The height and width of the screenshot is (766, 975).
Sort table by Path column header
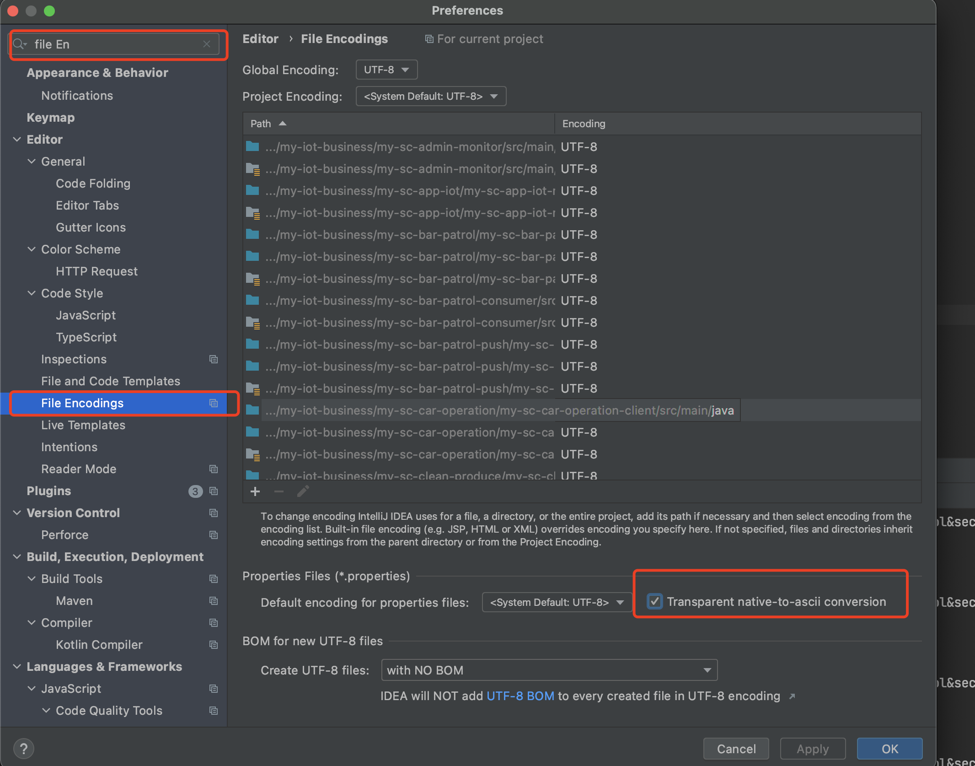coord(261,124)
